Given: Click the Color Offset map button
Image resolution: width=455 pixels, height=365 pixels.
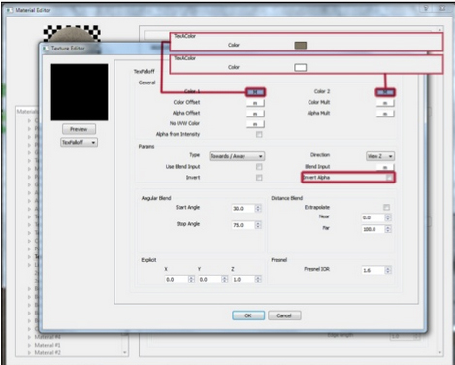Looking at the screenshot, I should [x=255, y=103].
